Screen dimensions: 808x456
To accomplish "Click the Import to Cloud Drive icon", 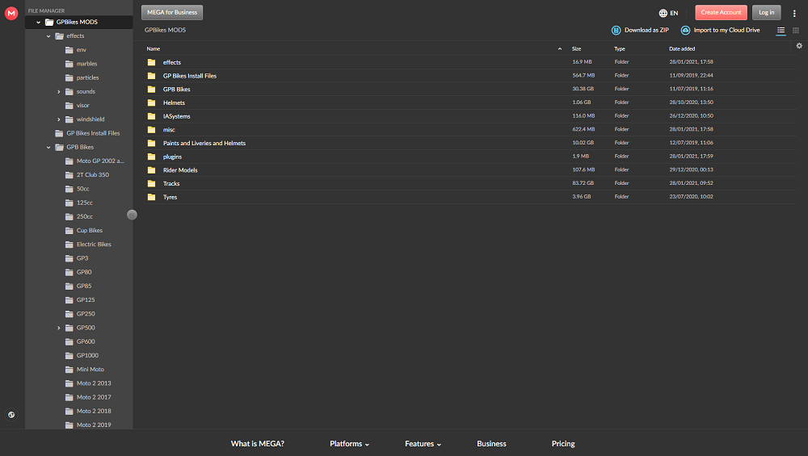I will [x=685, y=31].
